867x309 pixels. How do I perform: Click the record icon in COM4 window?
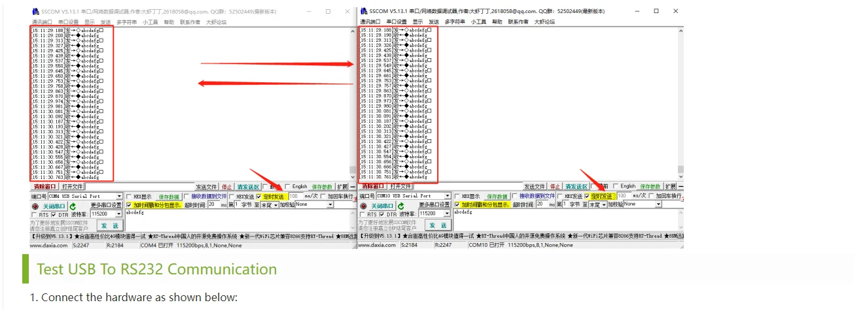tap(35, 205)
